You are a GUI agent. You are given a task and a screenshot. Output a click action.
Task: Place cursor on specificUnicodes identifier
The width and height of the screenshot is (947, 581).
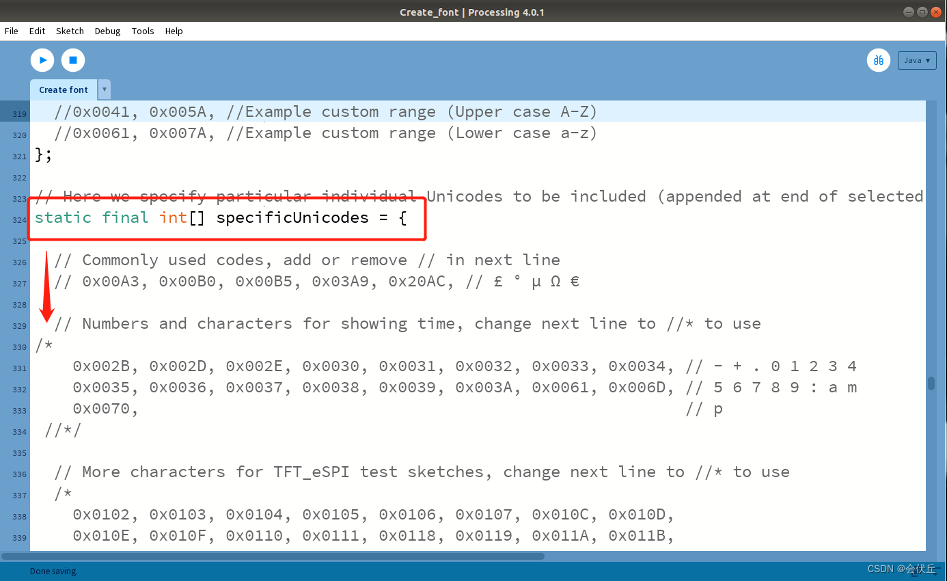292,218
